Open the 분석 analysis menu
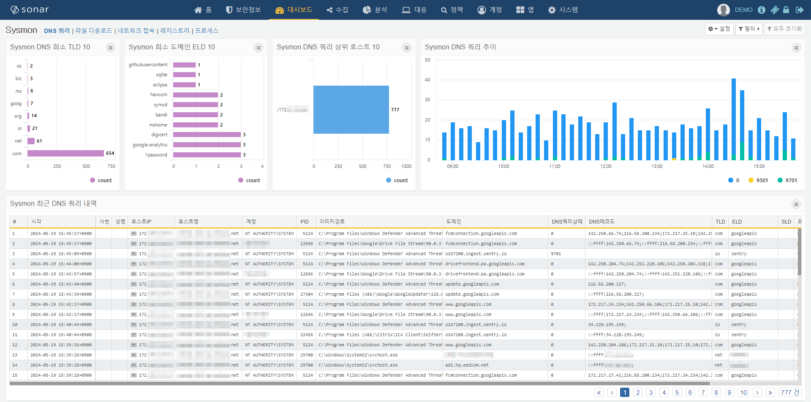Screen dimensions: 811x402 point(375,10)
